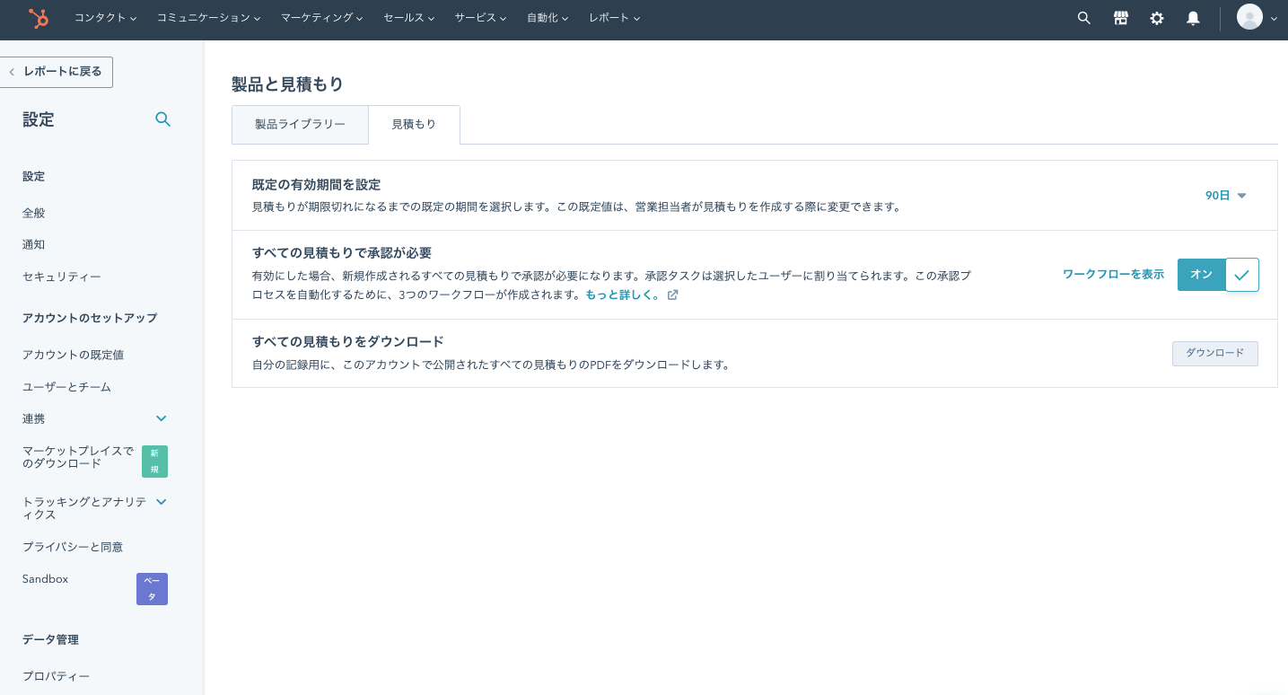The width and height of the screenshot is (1288, 695).
Task: Open ワークフローを表示 link
Action: point(1113,275)
